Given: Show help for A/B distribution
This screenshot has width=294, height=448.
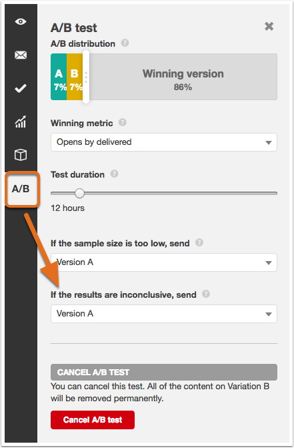Looking at the screenshot, I should click(125, 43).
